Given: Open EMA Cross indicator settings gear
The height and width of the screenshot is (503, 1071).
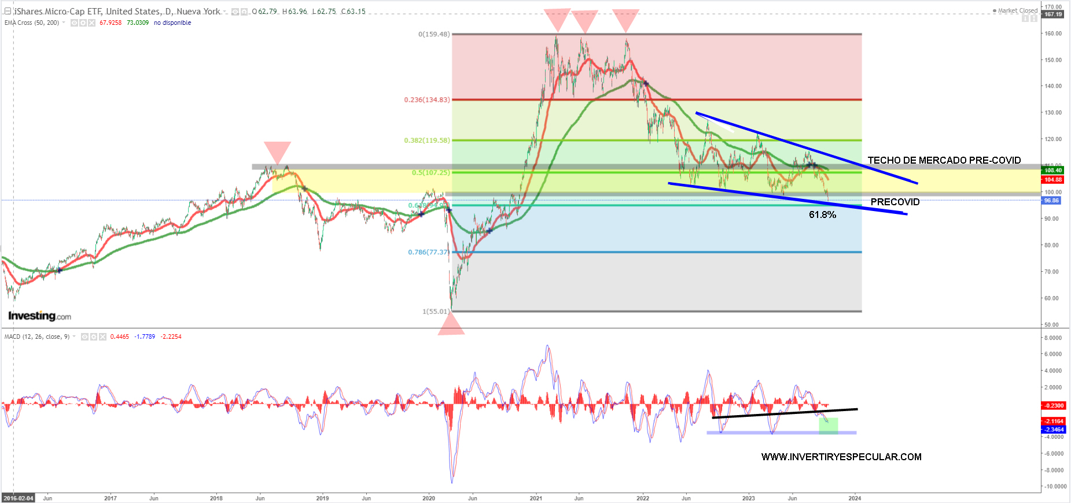Looking at the screenshot, I should tap(83, 23).
